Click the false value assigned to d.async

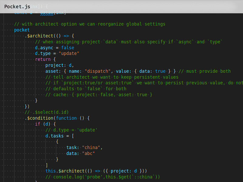pos(67,48)
